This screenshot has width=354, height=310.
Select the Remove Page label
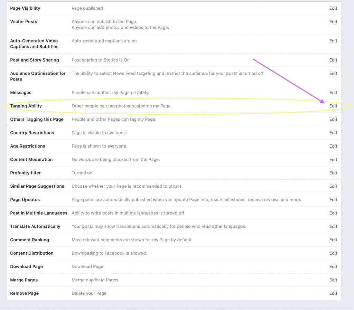25,293
